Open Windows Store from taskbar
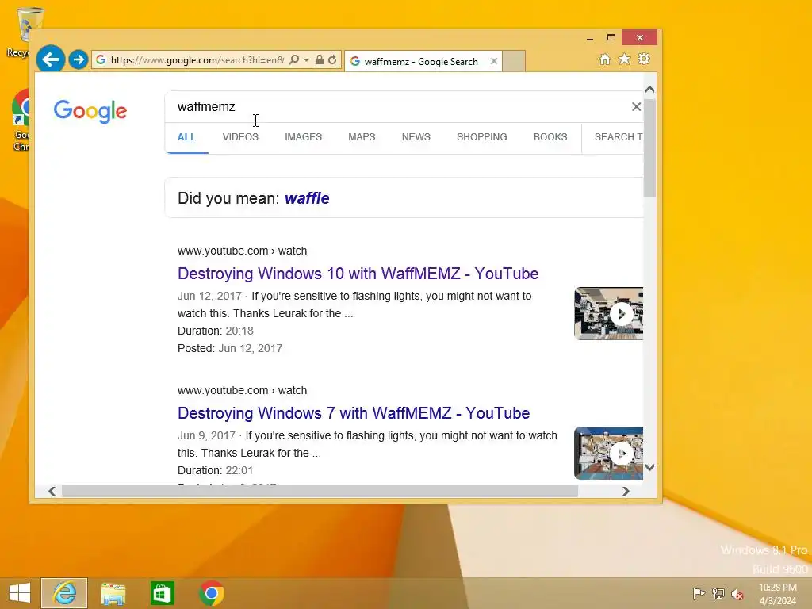The width and height of the screenshot is (812, 609). (162, 593)
